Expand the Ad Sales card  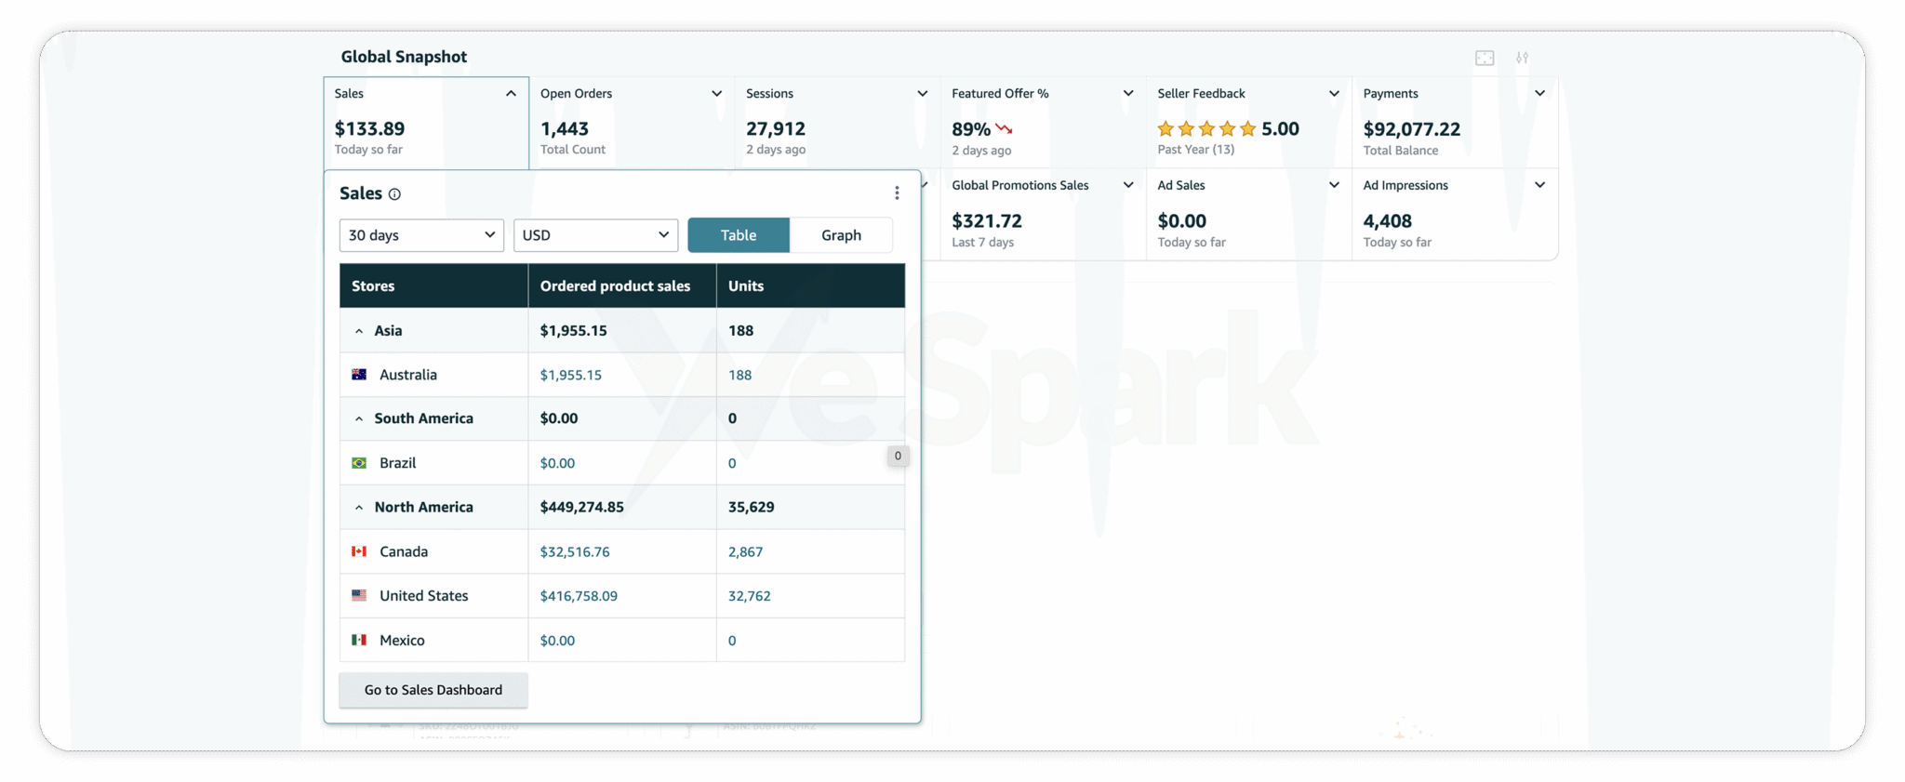pyautogui.click(x=1333, y=185)
